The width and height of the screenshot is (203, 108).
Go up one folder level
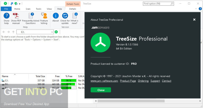pos(13,32)
